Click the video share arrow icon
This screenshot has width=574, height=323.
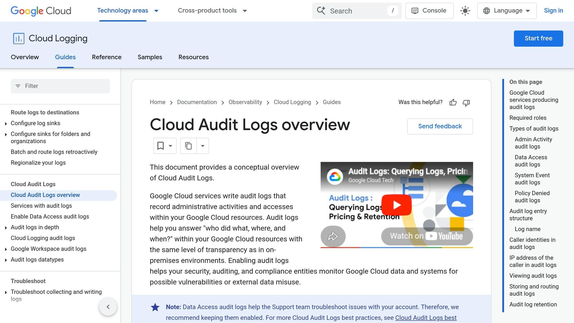tap(333, 236)
